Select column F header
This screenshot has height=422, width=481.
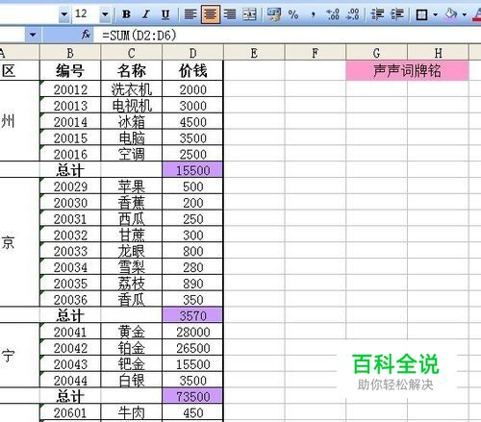click(x=316, y=53)
